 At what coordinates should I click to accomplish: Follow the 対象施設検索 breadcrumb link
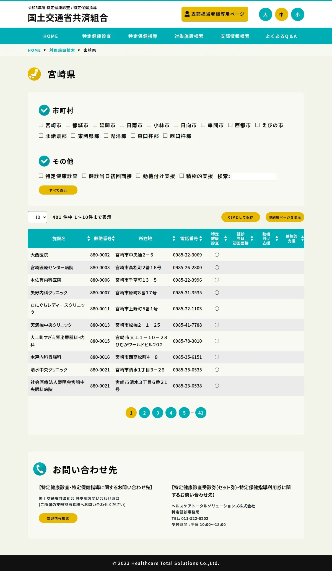(x=62, y=50)
